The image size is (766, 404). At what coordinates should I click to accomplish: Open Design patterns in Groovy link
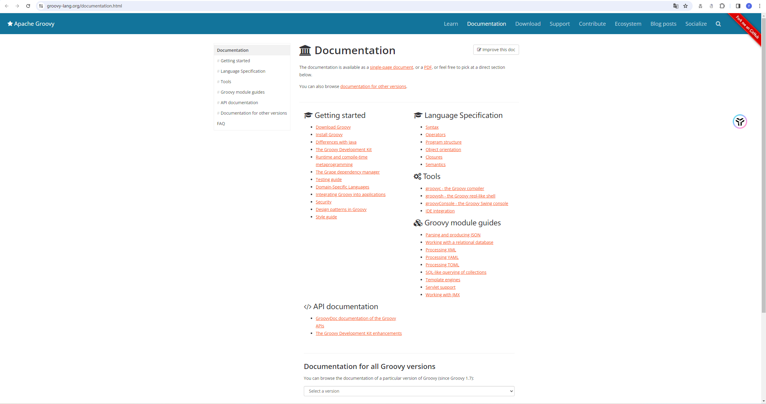(x=341, y=209)
